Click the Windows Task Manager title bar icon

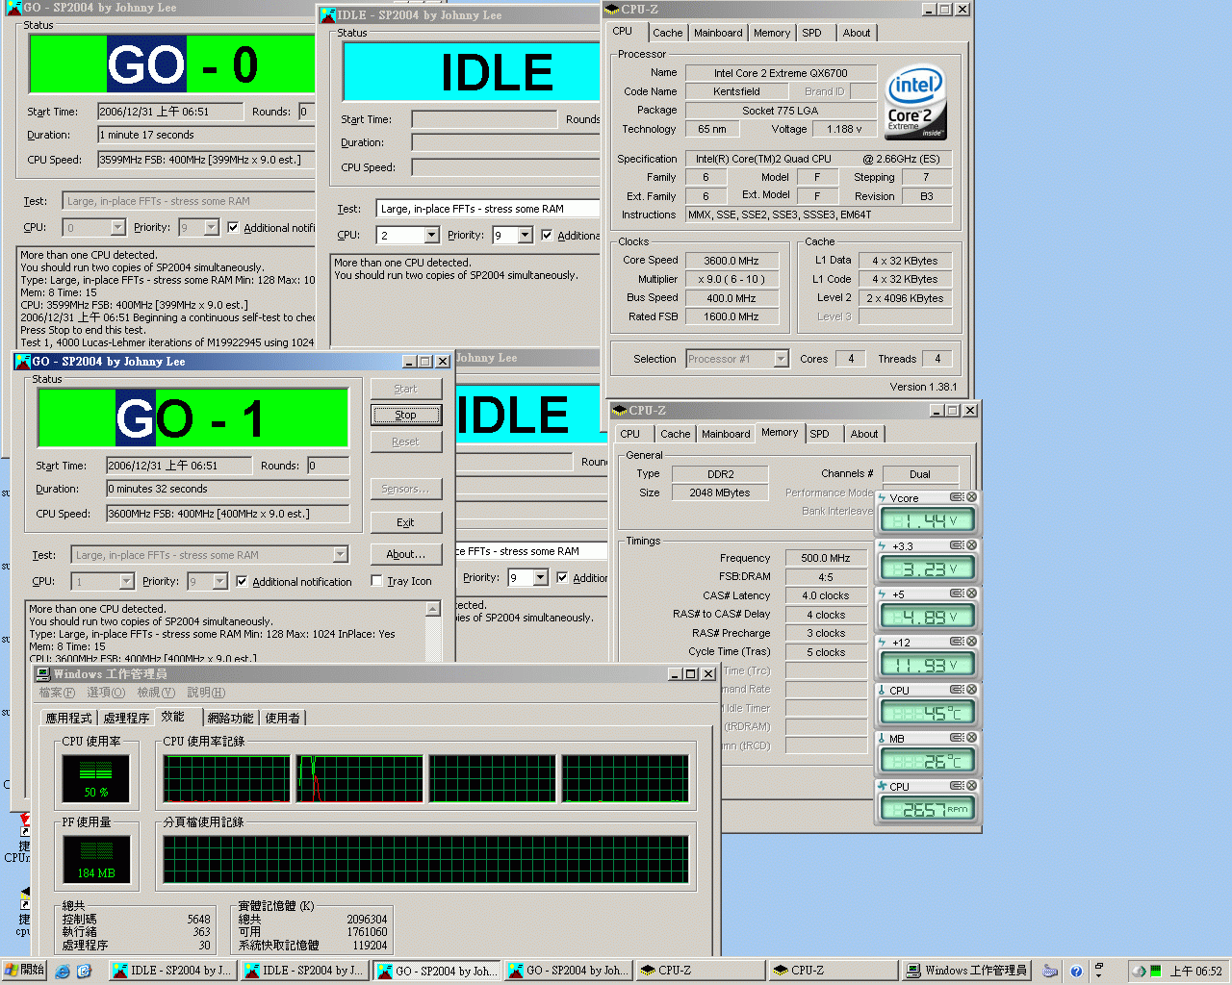[43, 674]
